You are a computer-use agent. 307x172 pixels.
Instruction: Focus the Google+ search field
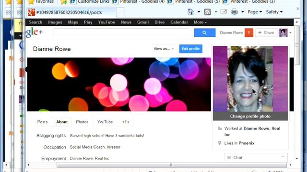(x=121, y=33)
